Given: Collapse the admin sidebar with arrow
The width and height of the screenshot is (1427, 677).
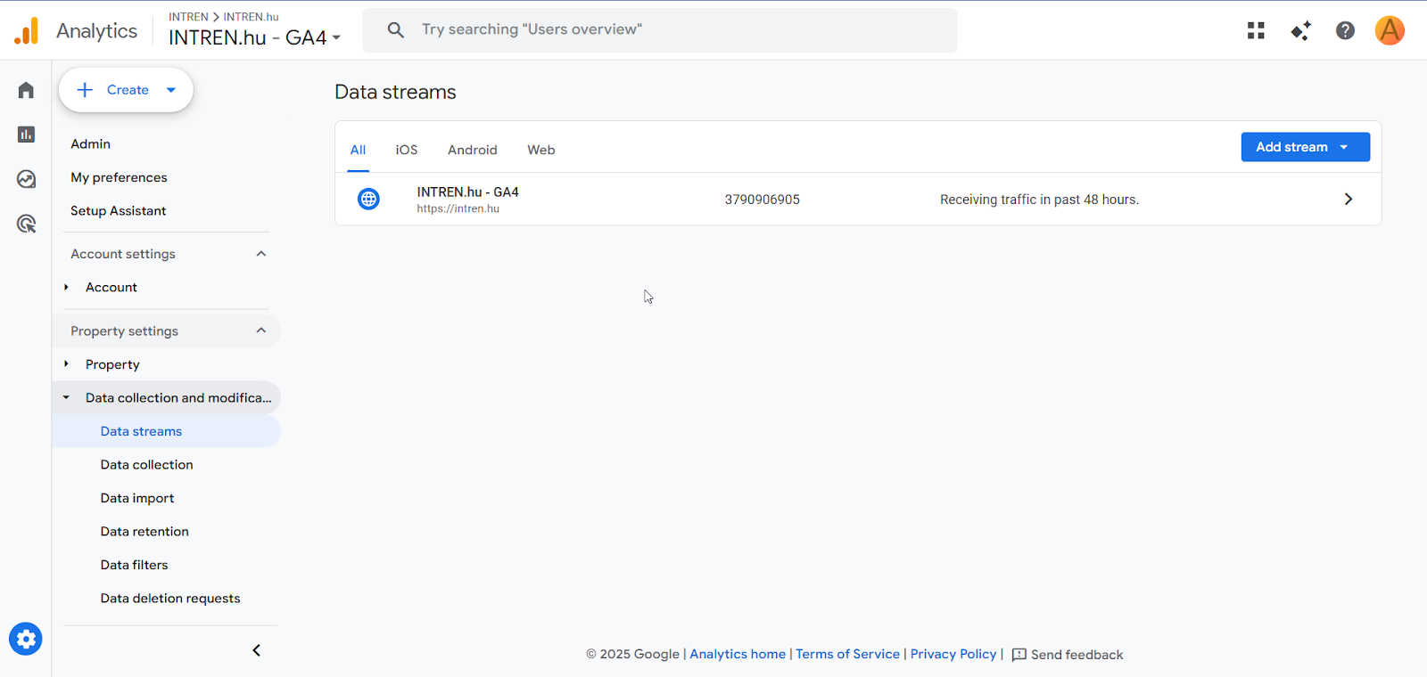Looking at the screenshot, I should click(257, 650).
